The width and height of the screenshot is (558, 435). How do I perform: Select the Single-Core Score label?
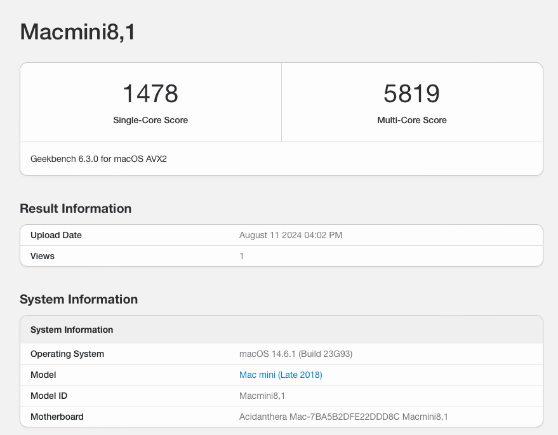[150, 120]
